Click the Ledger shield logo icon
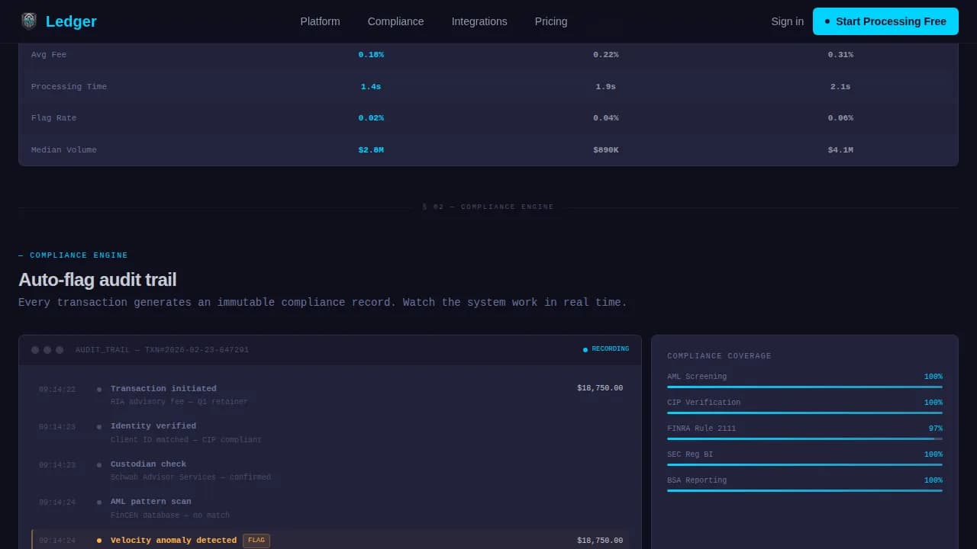This screenshot has height=549, width=977. 28,21
